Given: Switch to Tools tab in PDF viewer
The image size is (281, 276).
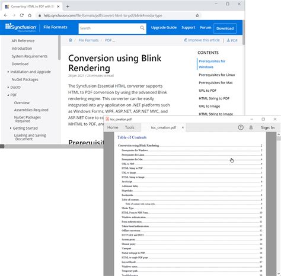Looking at the screenshot, I should (x=129, y=127).
